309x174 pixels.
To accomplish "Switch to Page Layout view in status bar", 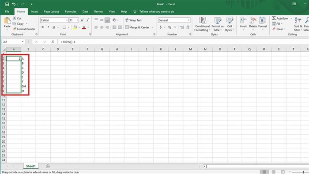I will point(274,172).
